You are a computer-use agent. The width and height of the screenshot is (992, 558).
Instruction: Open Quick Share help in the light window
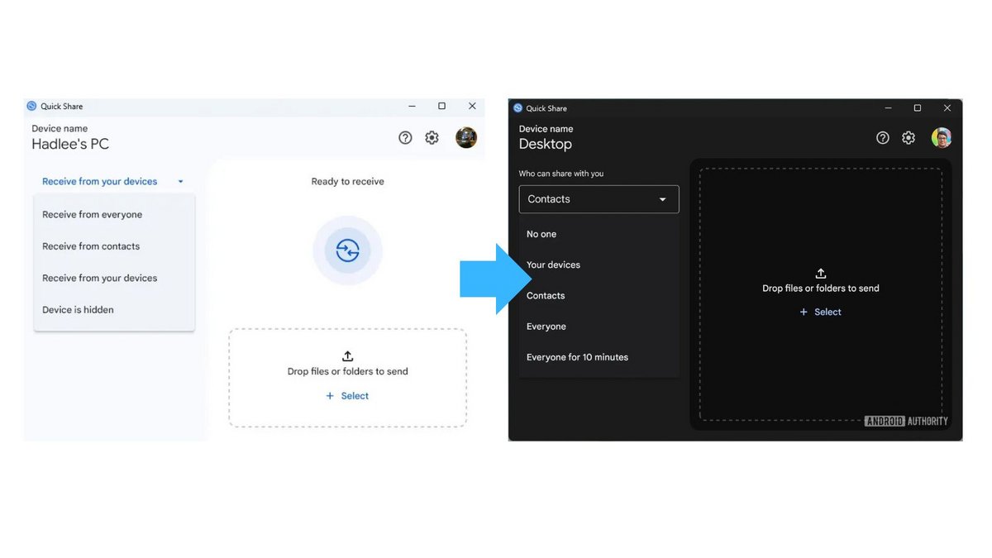pos(405,137)
